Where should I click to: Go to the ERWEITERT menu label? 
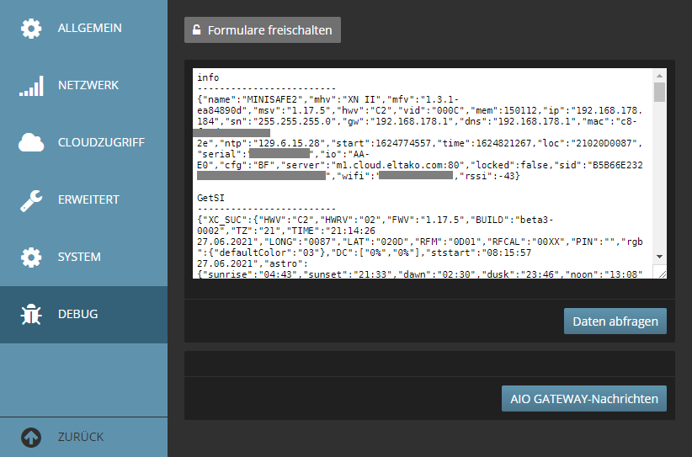[88, 200]
